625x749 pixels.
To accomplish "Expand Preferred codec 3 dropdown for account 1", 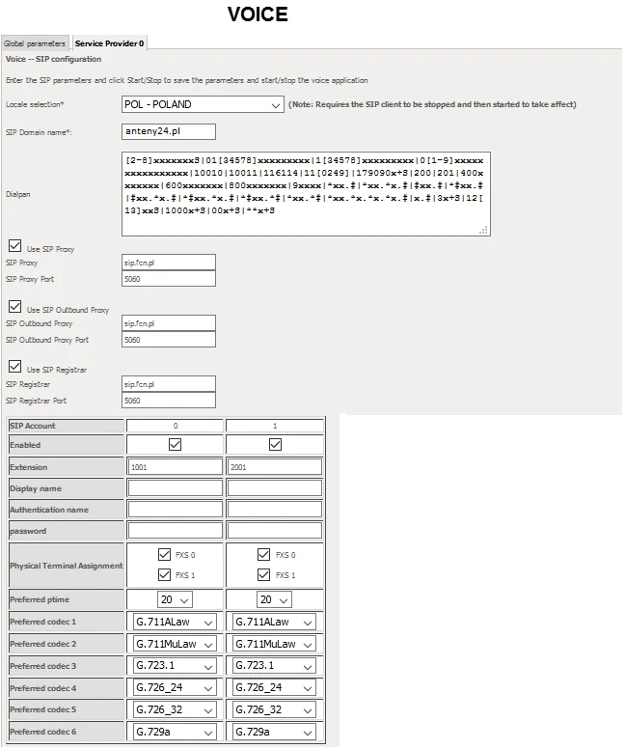I will click(275, 666).
